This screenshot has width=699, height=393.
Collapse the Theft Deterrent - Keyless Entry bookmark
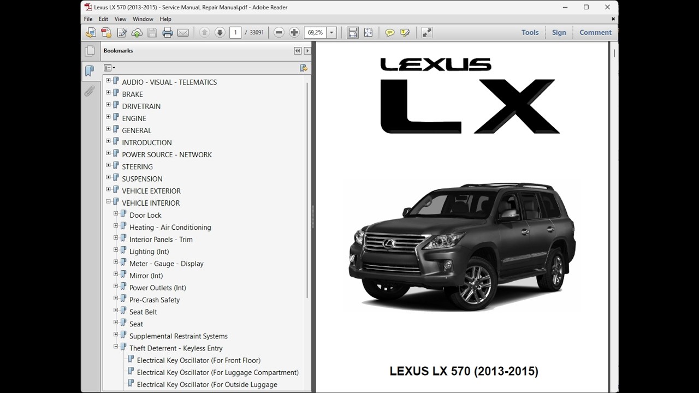point(116,347)
